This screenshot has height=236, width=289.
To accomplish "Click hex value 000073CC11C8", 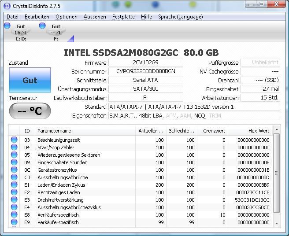I will 253,192.
